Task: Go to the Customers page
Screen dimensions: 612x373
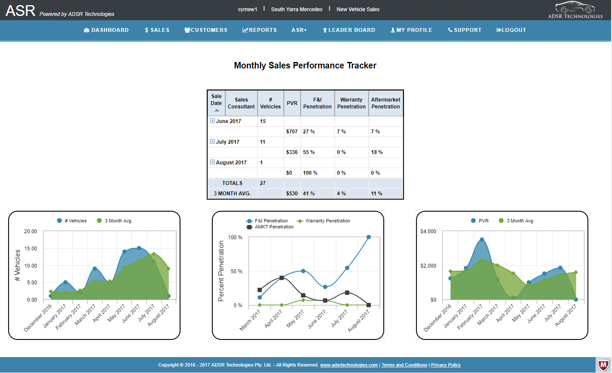Action: pyautogui.click(x=206, y=30)
